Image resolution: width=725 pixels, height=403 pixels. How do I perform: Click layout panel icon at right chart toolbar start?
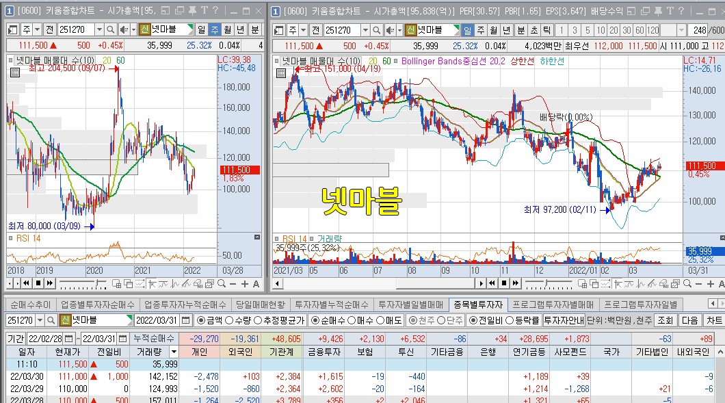click(278, 31)
